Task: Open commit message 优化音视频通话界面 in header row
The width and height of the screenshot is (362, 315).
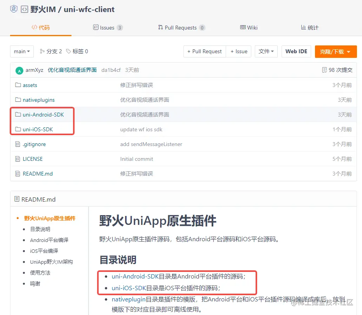Action: point(72,70)
